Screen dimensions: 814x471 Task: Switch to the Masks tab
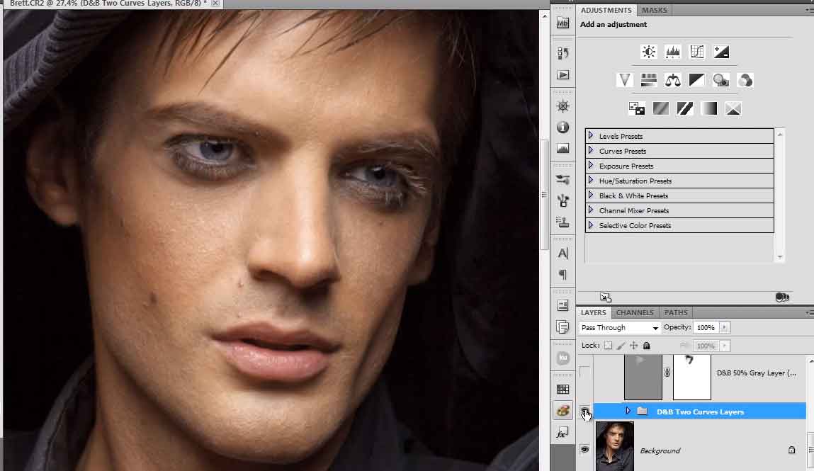tap(654, 11)
